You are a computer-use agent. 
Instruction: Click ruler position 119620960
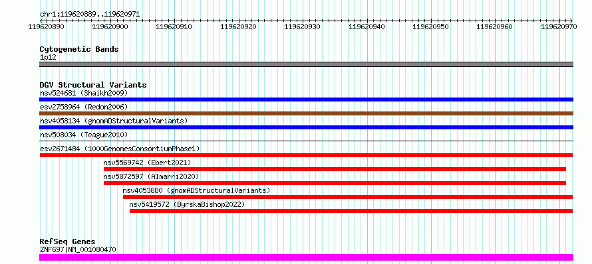495,27
